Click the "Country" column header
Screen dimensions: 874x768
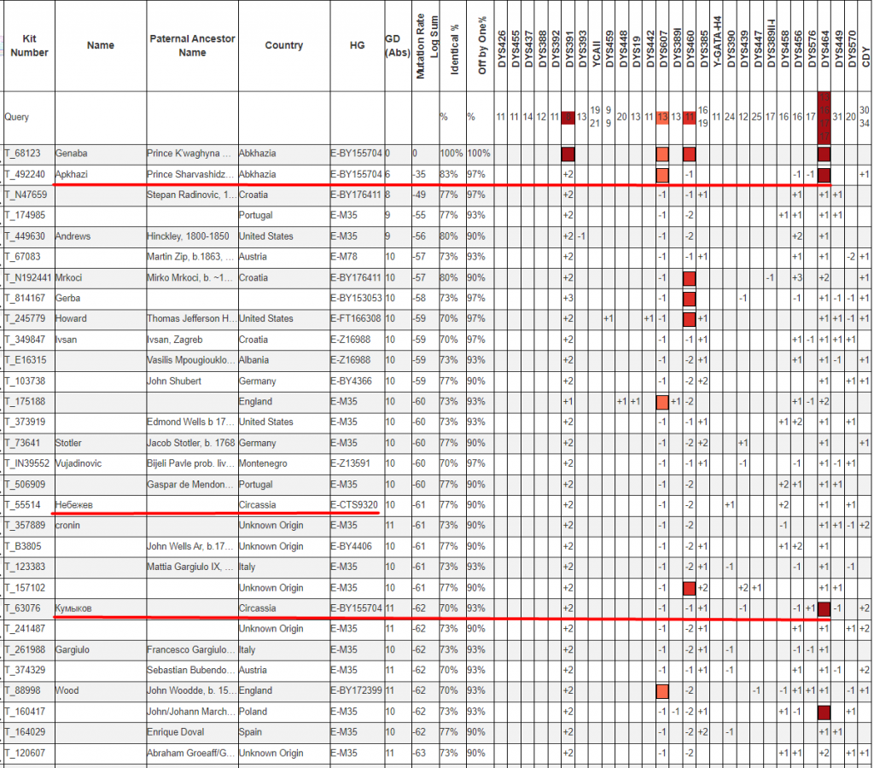pyautogui.click(x=283, y=45)
